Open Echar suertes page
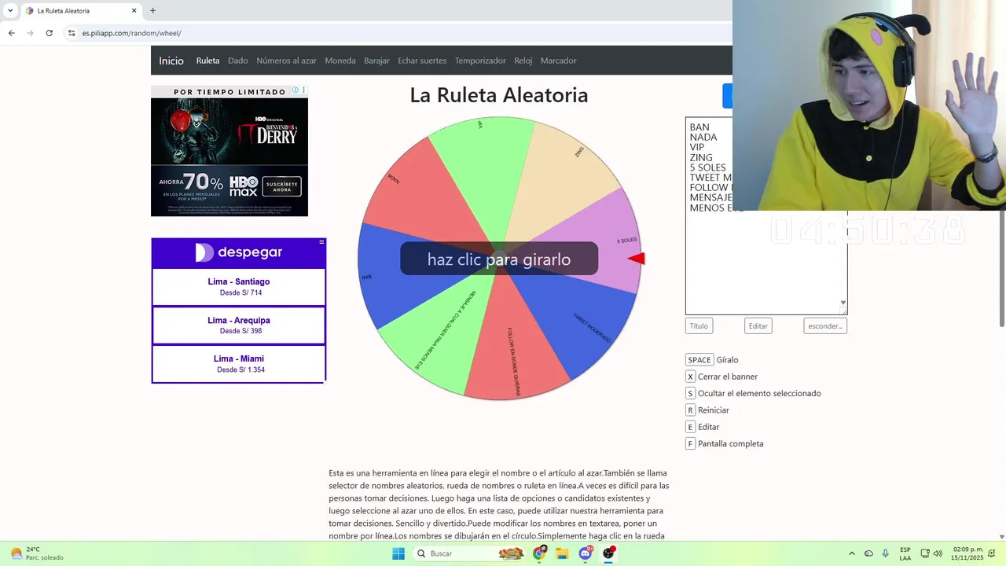 [x=422, y=61]
